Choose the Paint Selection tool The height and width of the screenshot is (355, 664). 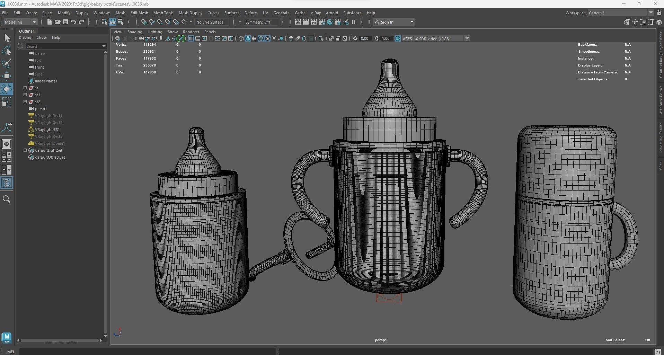[x=7, y=63]
